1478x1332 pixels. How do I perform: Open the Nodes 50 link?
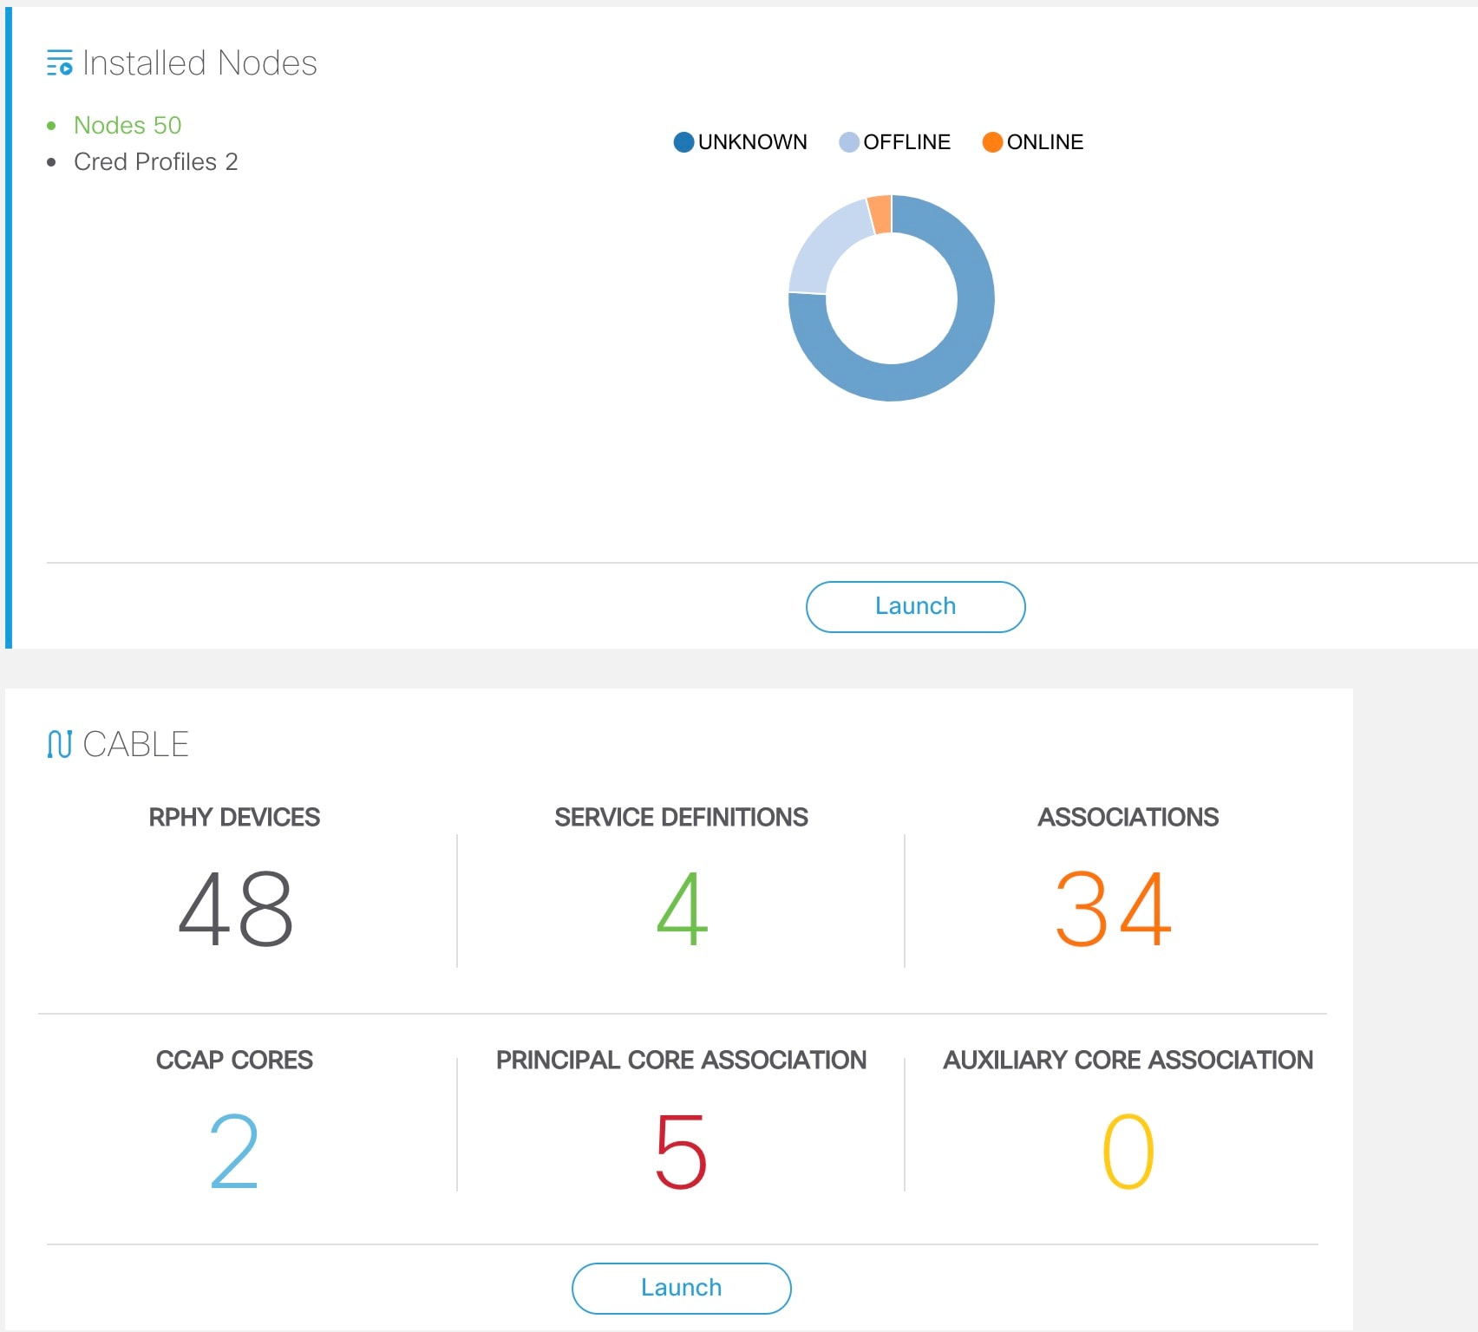(x=128, y=125)
